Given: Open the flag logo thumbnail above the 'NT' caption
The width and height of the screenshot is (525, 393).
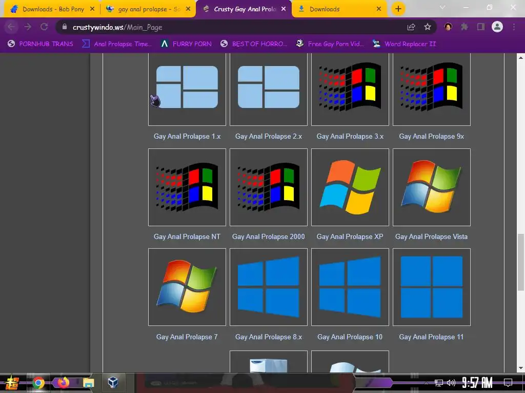Looking at the screenshot, I should tap(187, 187).
